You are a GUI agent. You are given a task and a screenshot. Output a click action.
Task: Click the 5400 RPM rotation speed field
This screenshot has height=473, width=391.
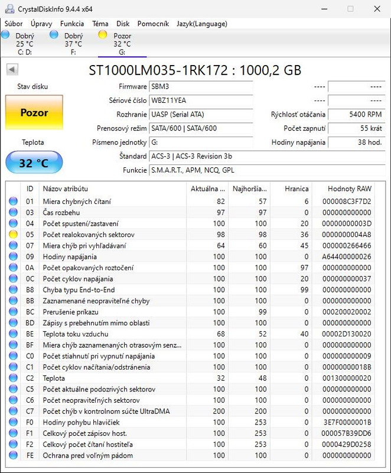point(357,114)
